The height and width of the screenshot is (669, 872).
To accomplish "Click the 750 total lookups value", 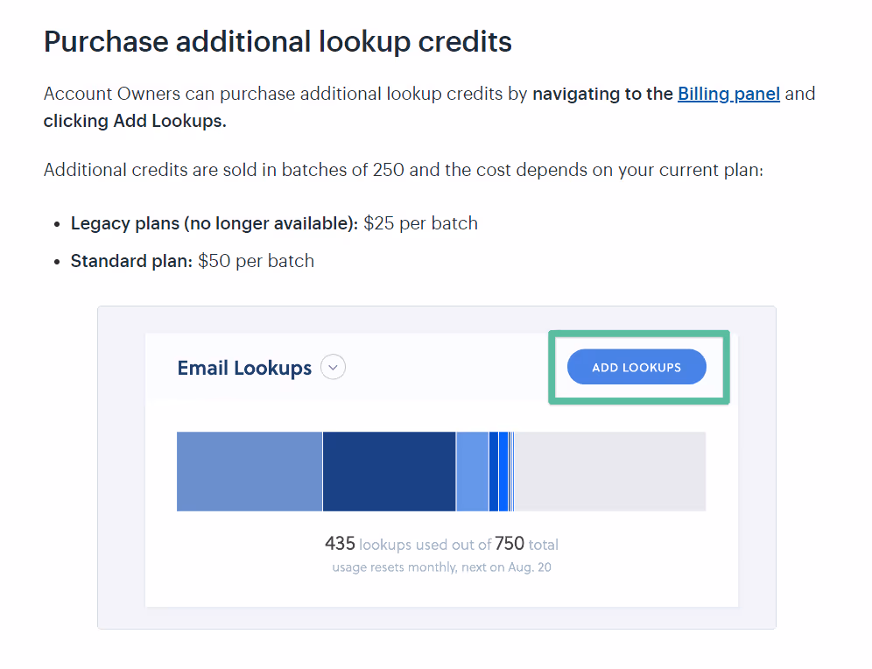I will [x=508, y=544].
